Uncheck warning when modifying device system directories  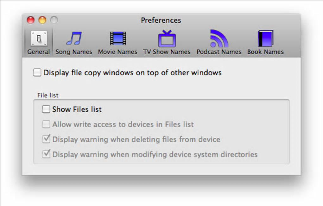(x=46, y=154)
